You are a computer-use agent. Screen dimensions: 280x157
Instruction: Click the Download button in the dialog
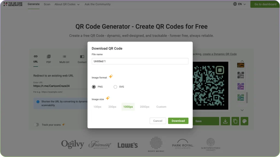pos(178,120)
